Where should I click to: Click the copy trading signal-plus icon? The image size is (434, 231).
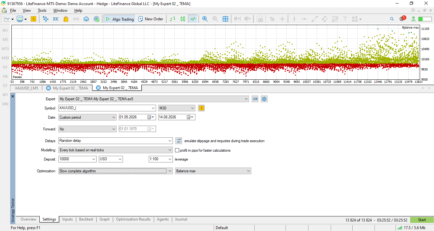[97, 19]
